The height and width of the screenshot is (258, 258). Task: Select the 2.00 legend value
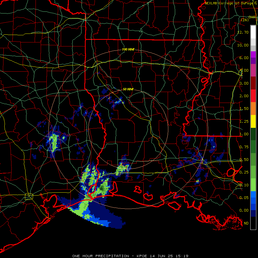click(244, 96)
